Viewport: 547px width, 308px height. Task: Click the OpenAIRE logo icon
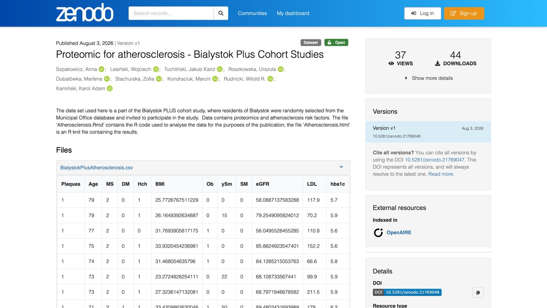click(x=378, y=233)
